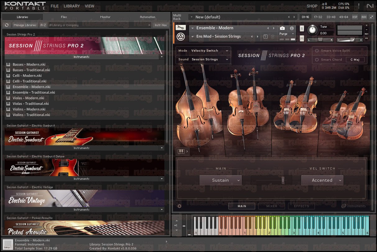Toggle the AUX panel in rack header
The width and height of the screenshot is (377, 252).
pos(364,17)
